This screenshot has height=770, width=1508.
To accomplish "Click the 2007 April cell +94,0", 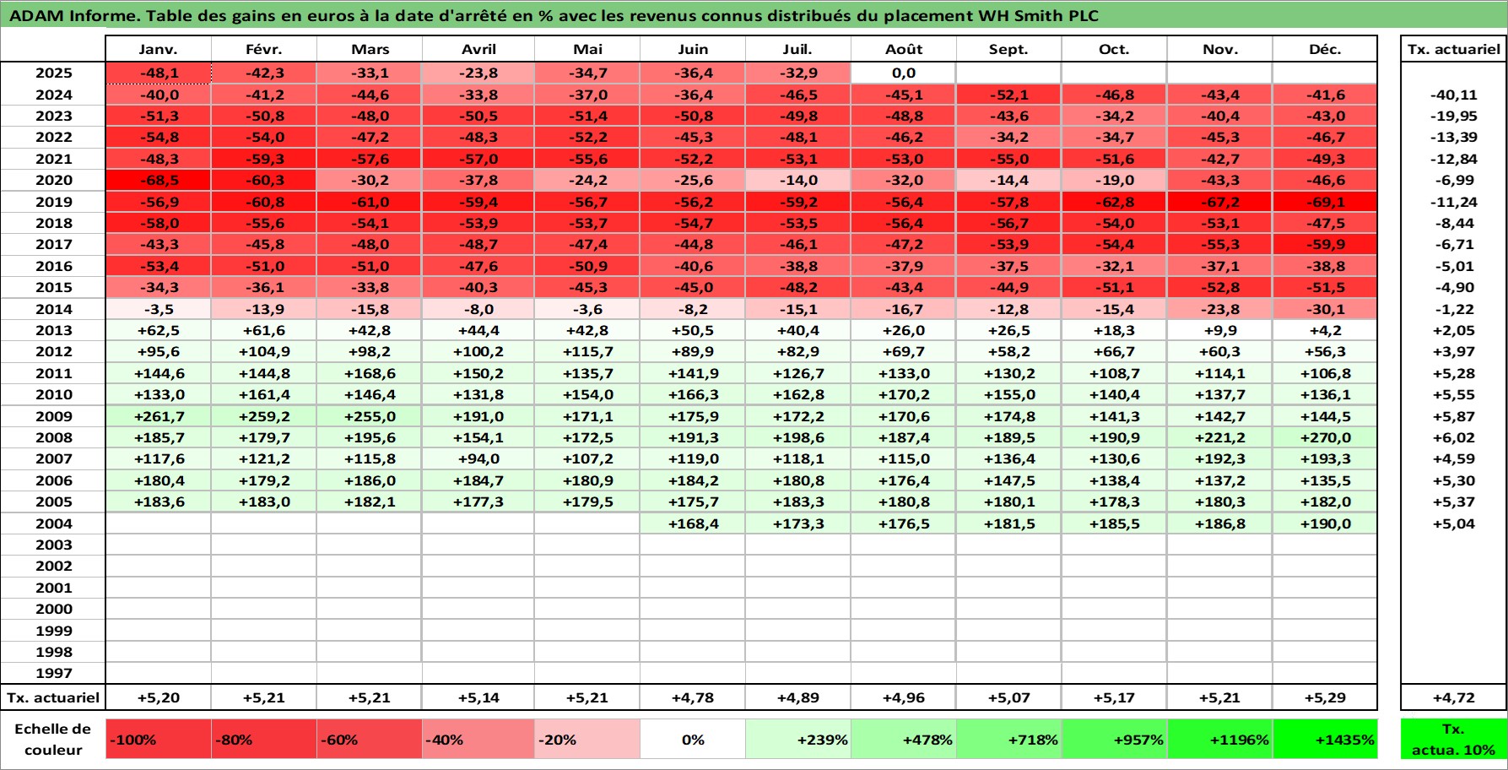I will coord(478,459).
